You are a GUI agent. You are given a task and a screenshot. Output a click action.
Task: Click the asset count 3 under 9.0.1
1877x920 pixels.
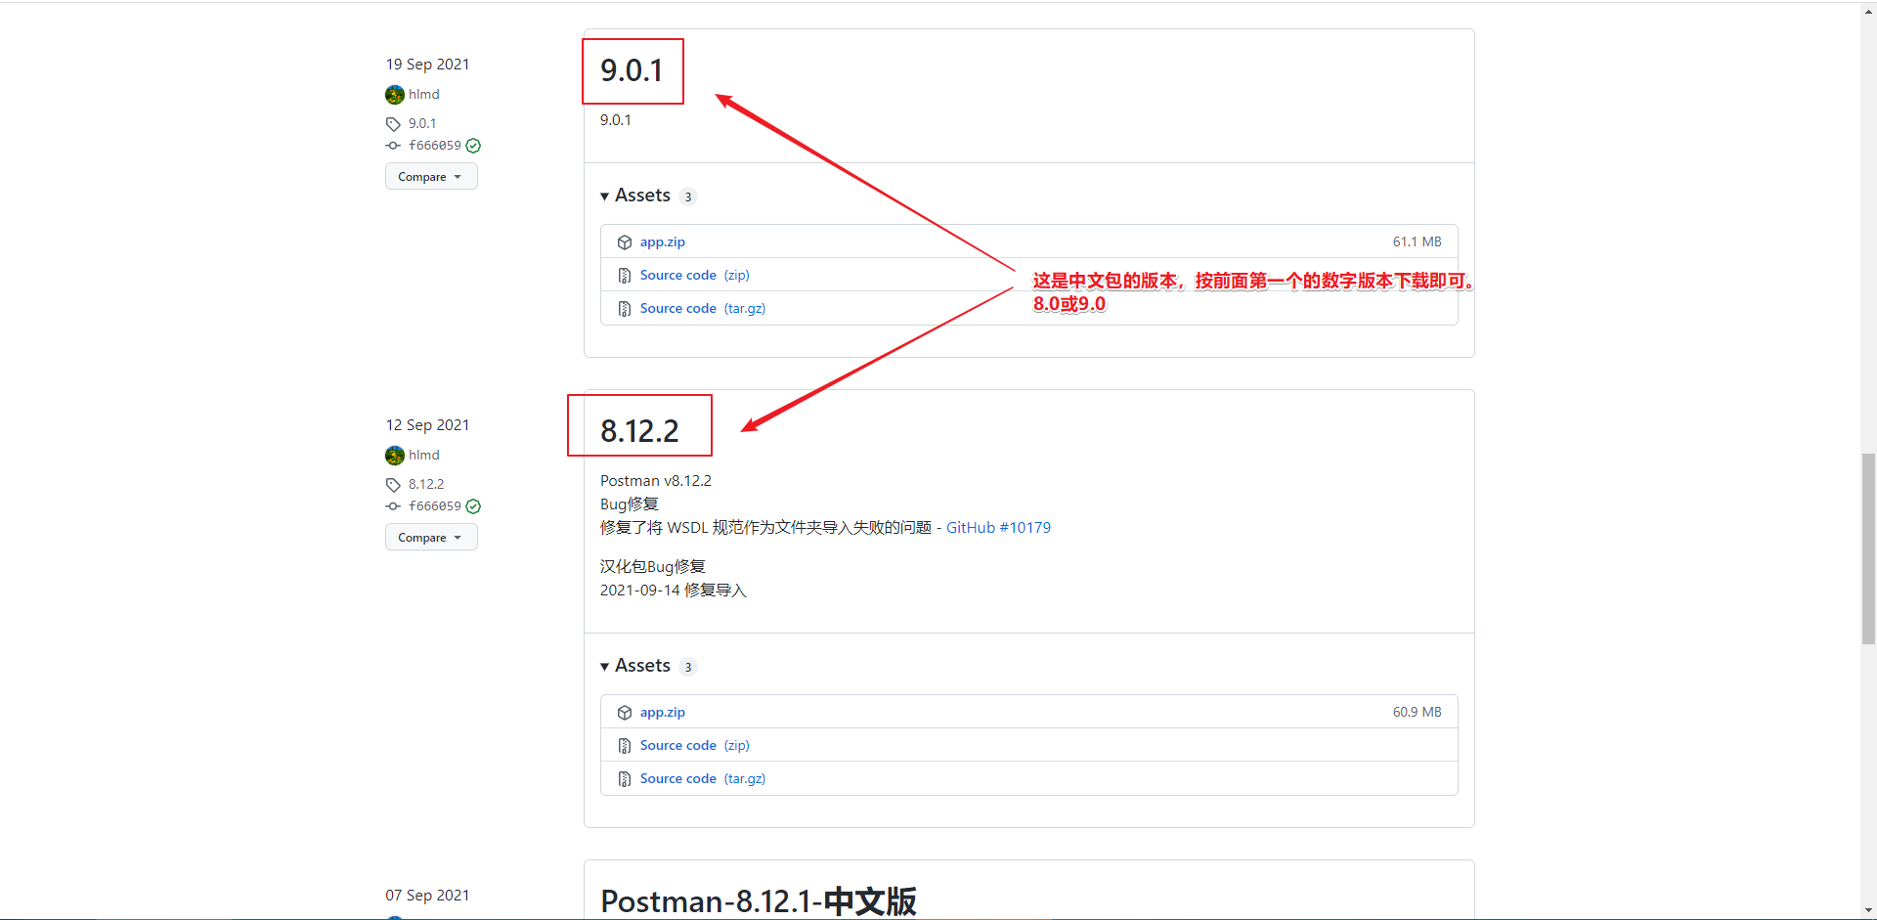(688, 197)
